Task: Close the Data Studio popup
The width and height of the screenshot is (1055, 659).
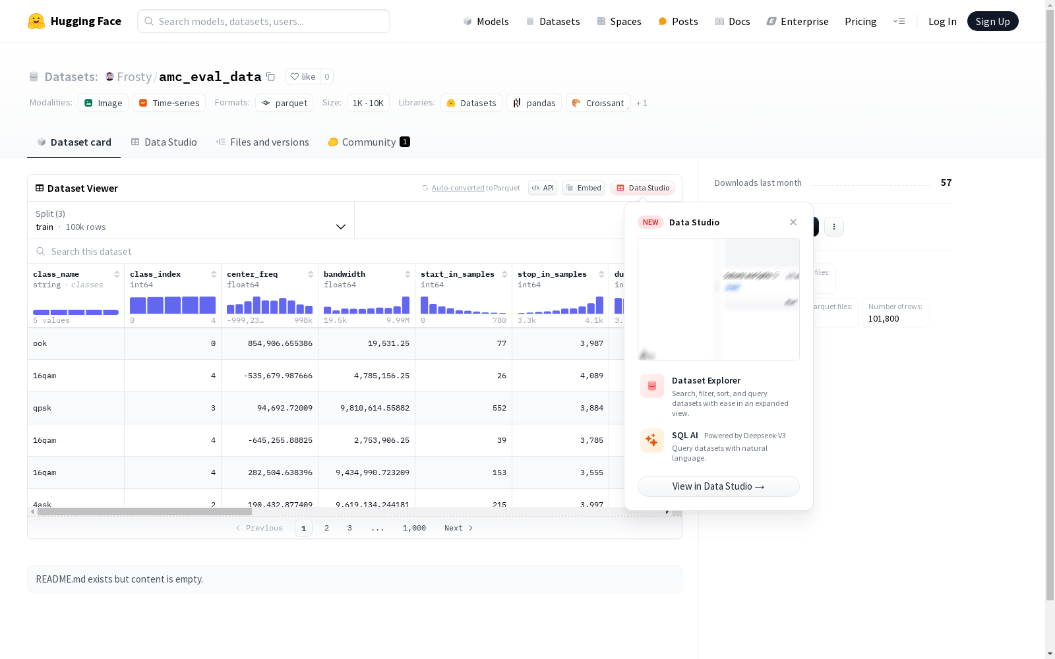Action: [793, 222]
